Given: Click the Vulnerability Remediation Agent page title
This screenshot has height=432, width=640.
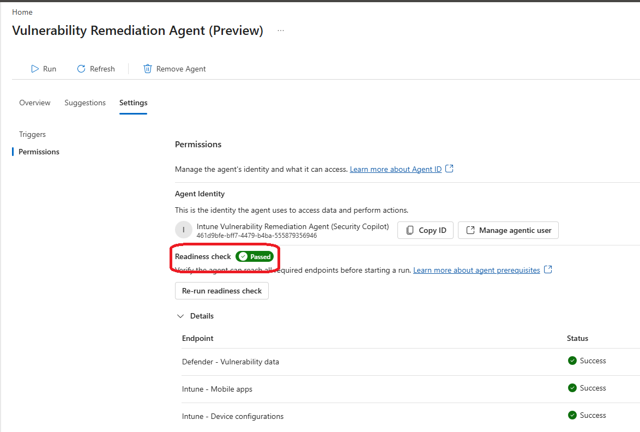Looking at the screenshot, I should (137, 31).
